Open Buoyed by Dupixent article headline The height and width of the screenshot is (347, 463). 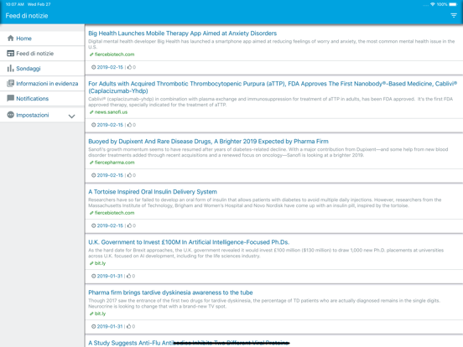pyautogui.click(x=208, y=142)
